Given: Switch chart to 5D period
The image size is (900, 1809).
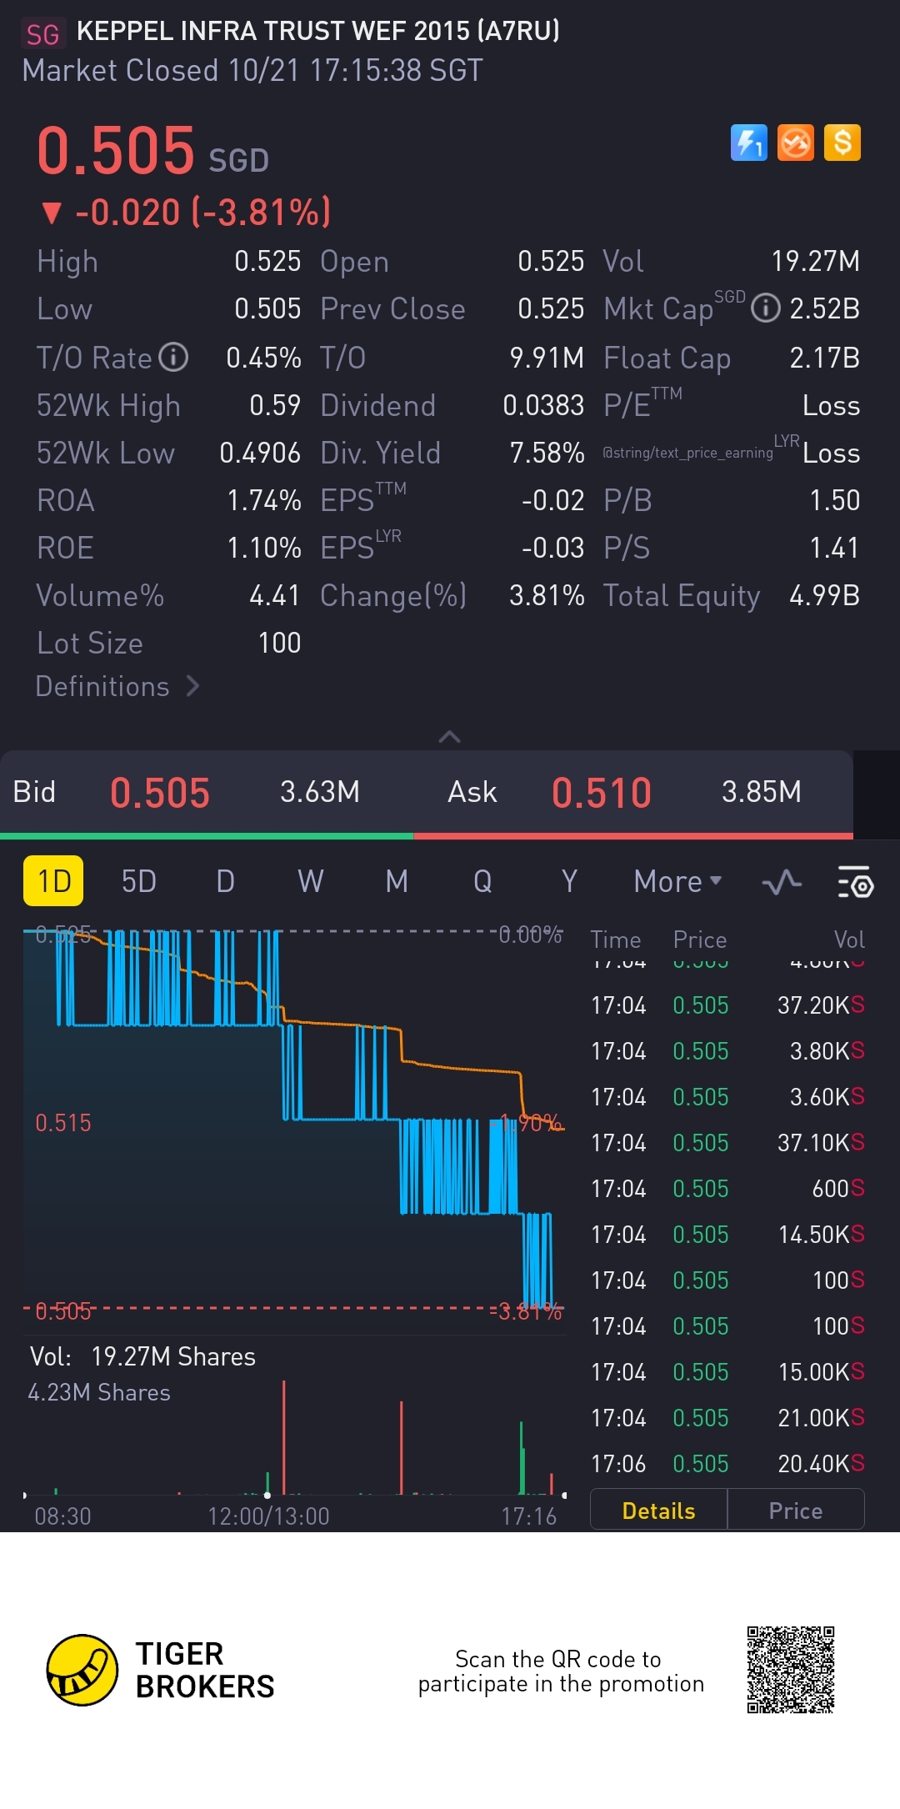Looking at the screenshot, I should [138, 881].
